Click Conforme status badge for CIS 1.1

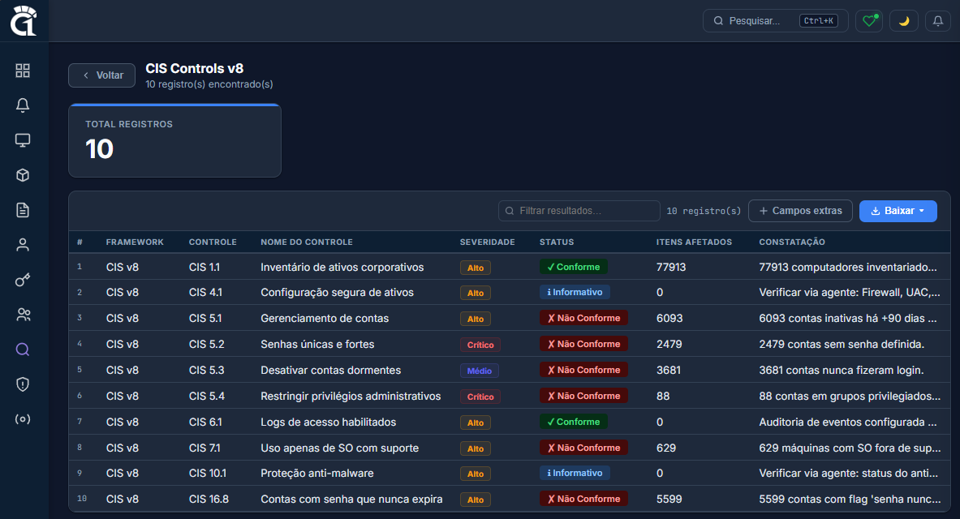click(574, 267)
